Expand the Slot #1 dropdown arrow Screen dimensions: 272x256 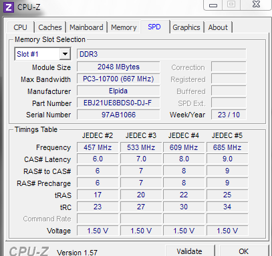pos(65,54)
